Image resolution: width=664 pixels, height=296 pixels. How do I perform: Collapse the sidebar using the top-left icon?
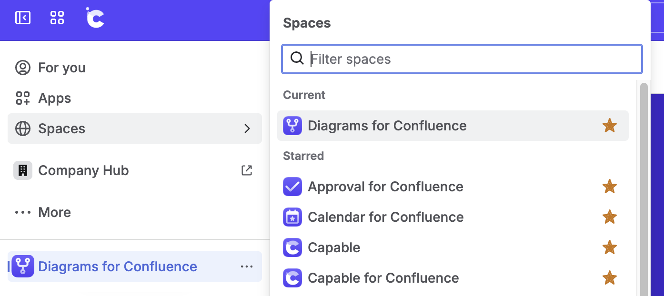22,18
